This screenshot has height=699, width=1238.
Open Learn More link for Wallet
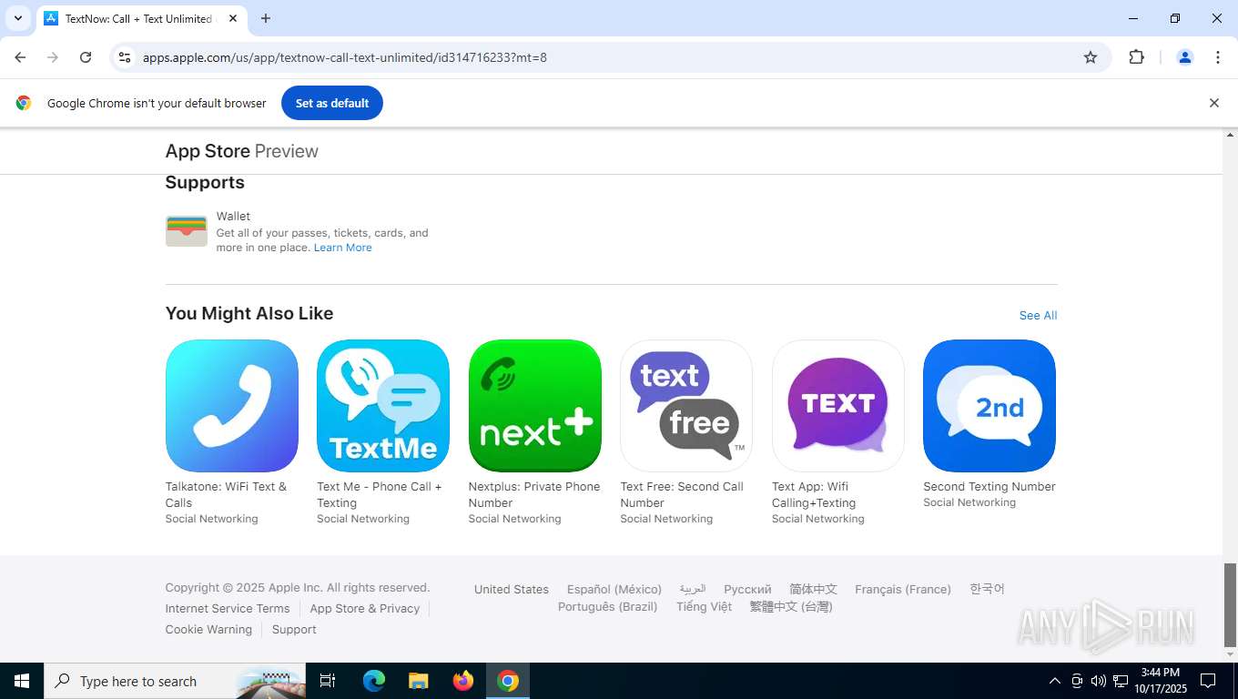tap(343, 248)
